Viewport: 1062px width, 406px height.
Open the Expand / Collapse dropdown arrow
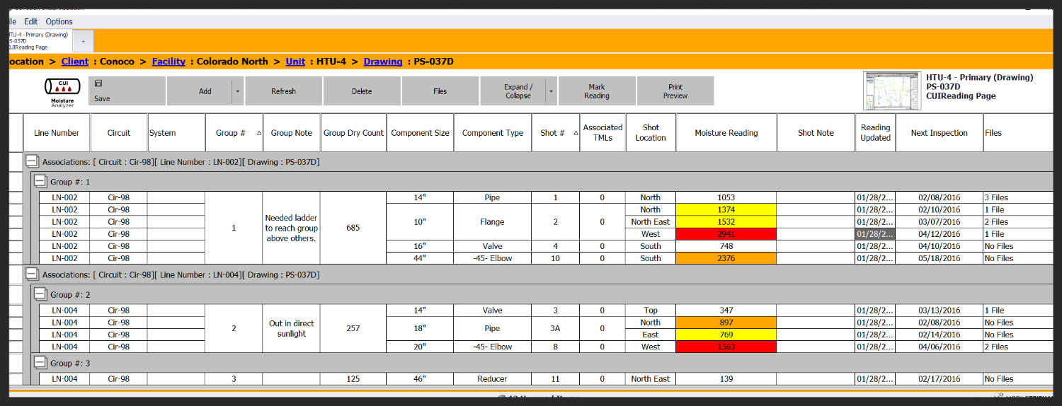tap(552, 91)
